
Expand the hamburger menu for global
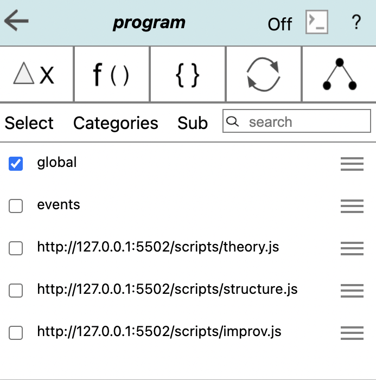(352, 164)
